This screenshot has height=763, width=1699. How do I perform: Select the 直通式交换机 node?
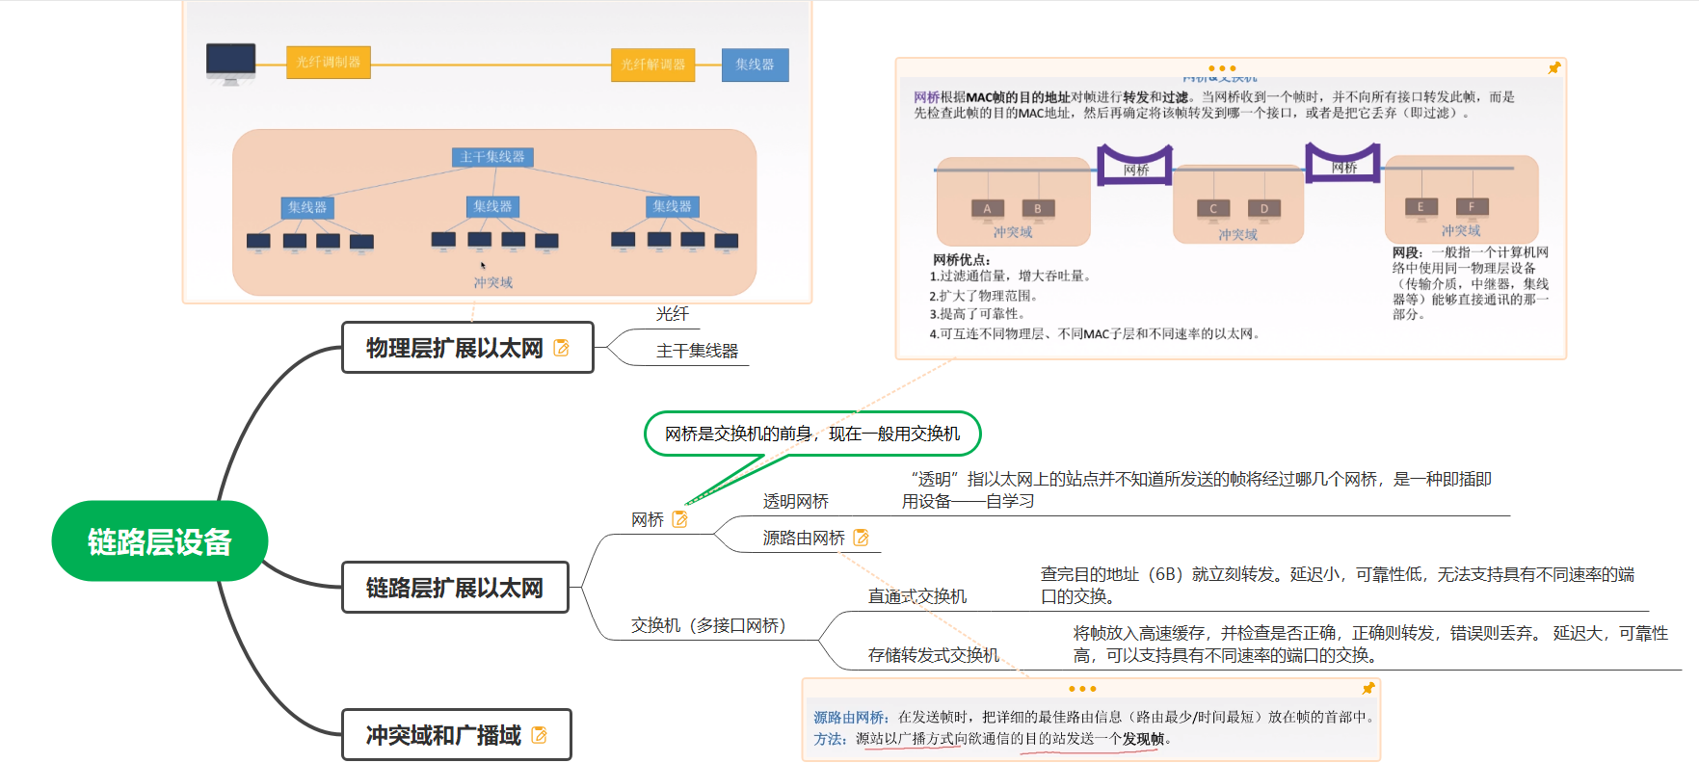[917, 597]
